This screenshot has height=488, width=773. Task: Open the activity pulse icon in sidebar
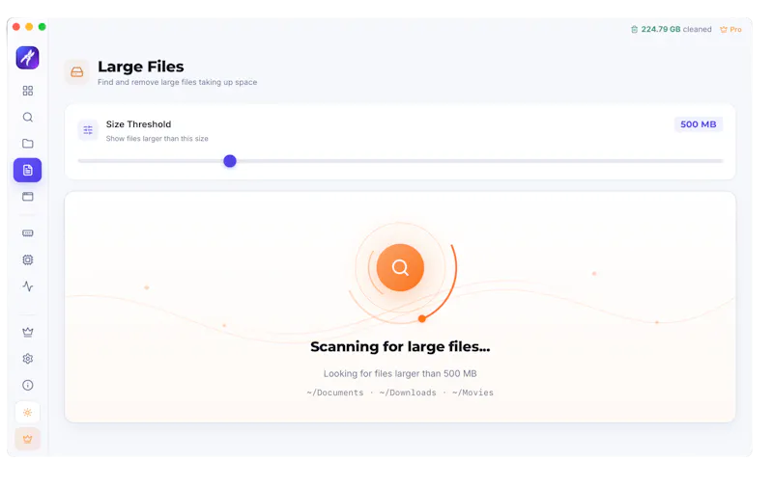[28, 286]
